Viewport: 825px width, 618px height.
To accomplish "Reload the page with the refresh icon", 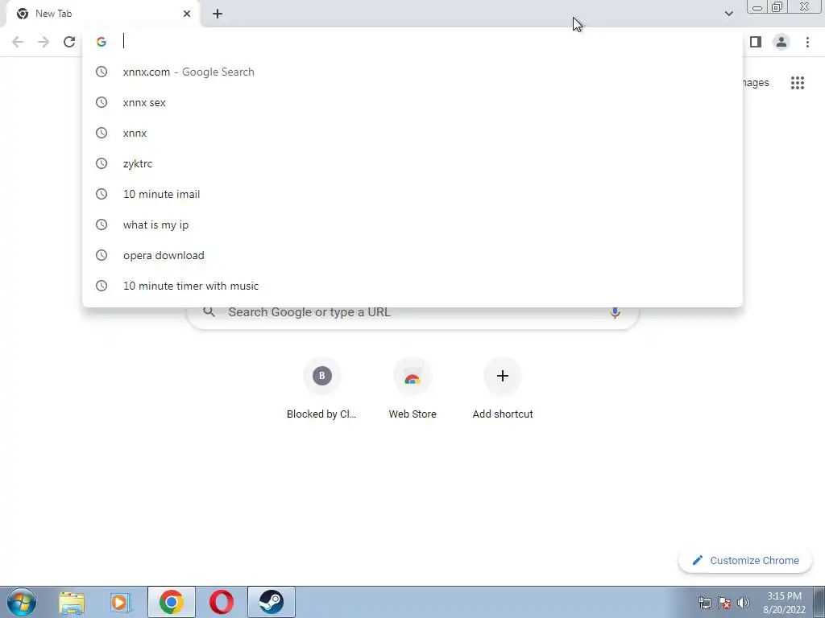I will [69, 42].
